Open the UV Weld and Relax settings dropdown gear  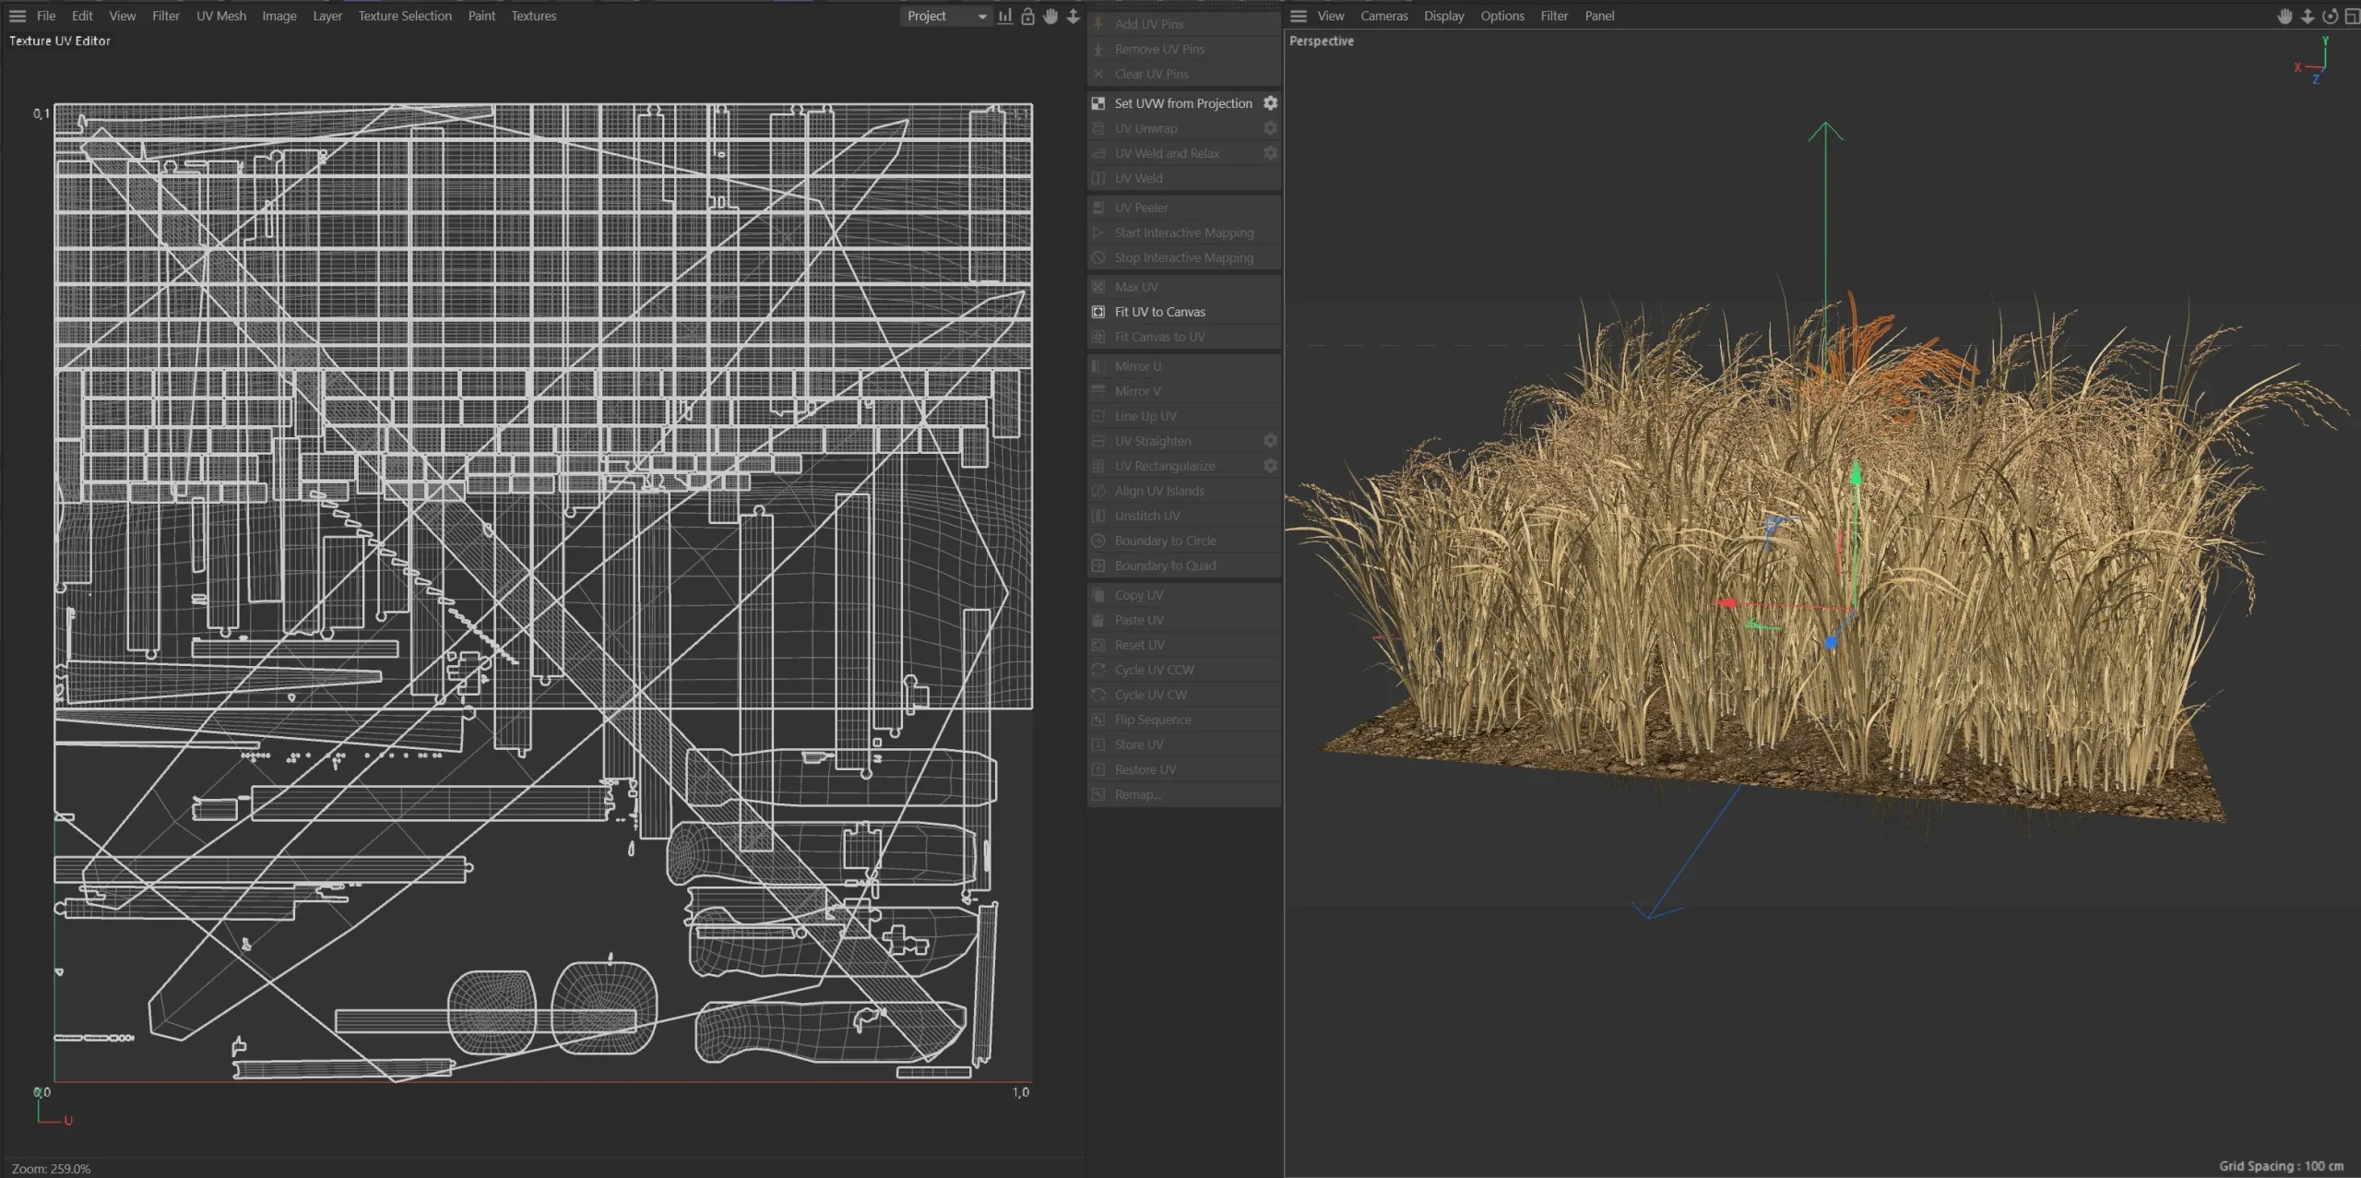point(1270,153)
